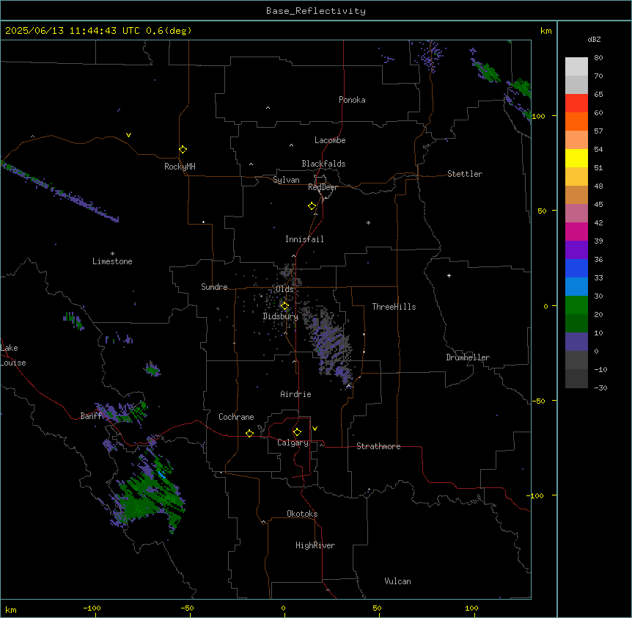Click the Airdrie city label
The height and width of the screenshot is (618, 632).
pyautogui.click(x=296, y=394)
